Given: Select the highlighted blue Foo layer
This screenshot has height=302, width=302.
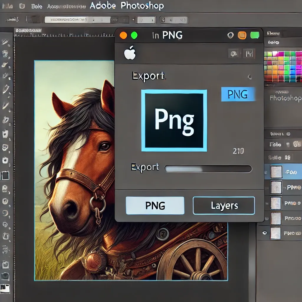Looking at the screenshot, I should [x=283, y=172].
